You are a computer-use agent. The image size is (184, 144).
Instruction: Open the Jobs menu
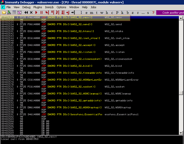tap(93, 7)
